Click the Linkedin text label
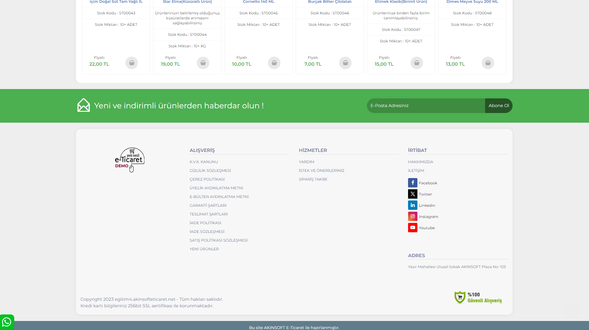 coord(427,205)
